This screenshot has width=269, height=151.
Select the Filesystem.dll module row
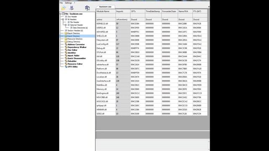click(151, 40)
